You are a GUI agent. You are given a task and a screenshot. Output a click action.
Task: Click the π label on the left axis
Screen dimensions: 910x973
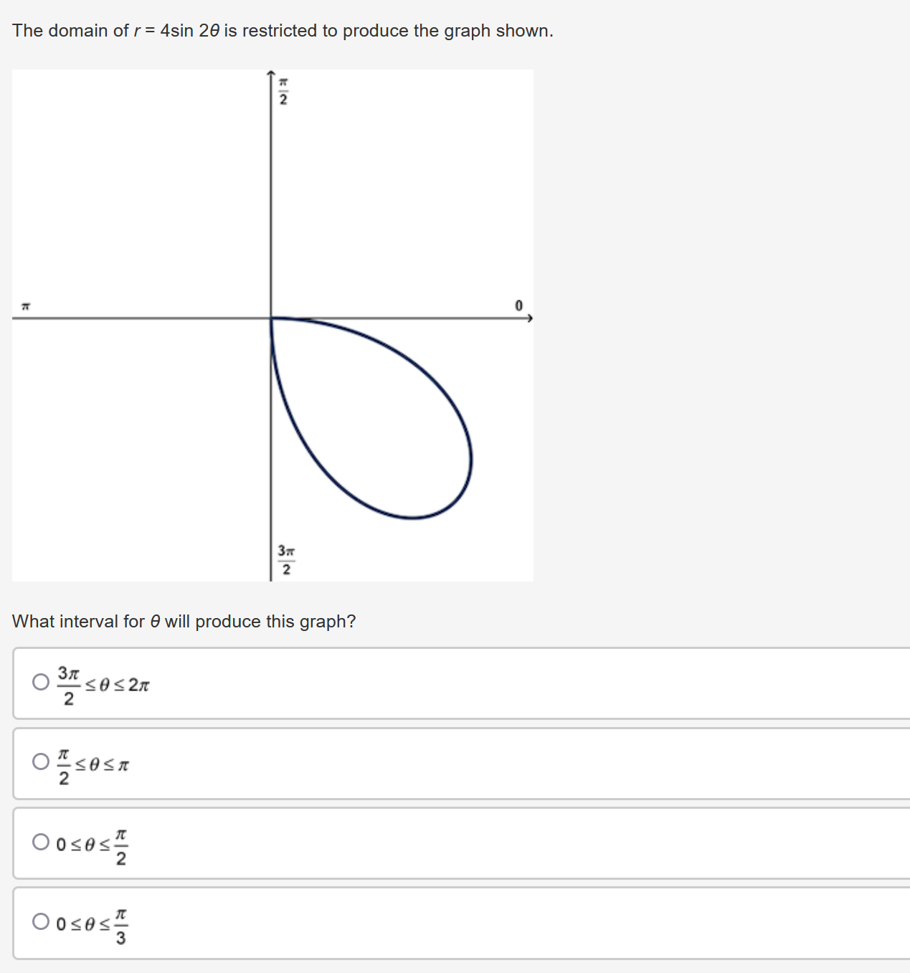26,306
